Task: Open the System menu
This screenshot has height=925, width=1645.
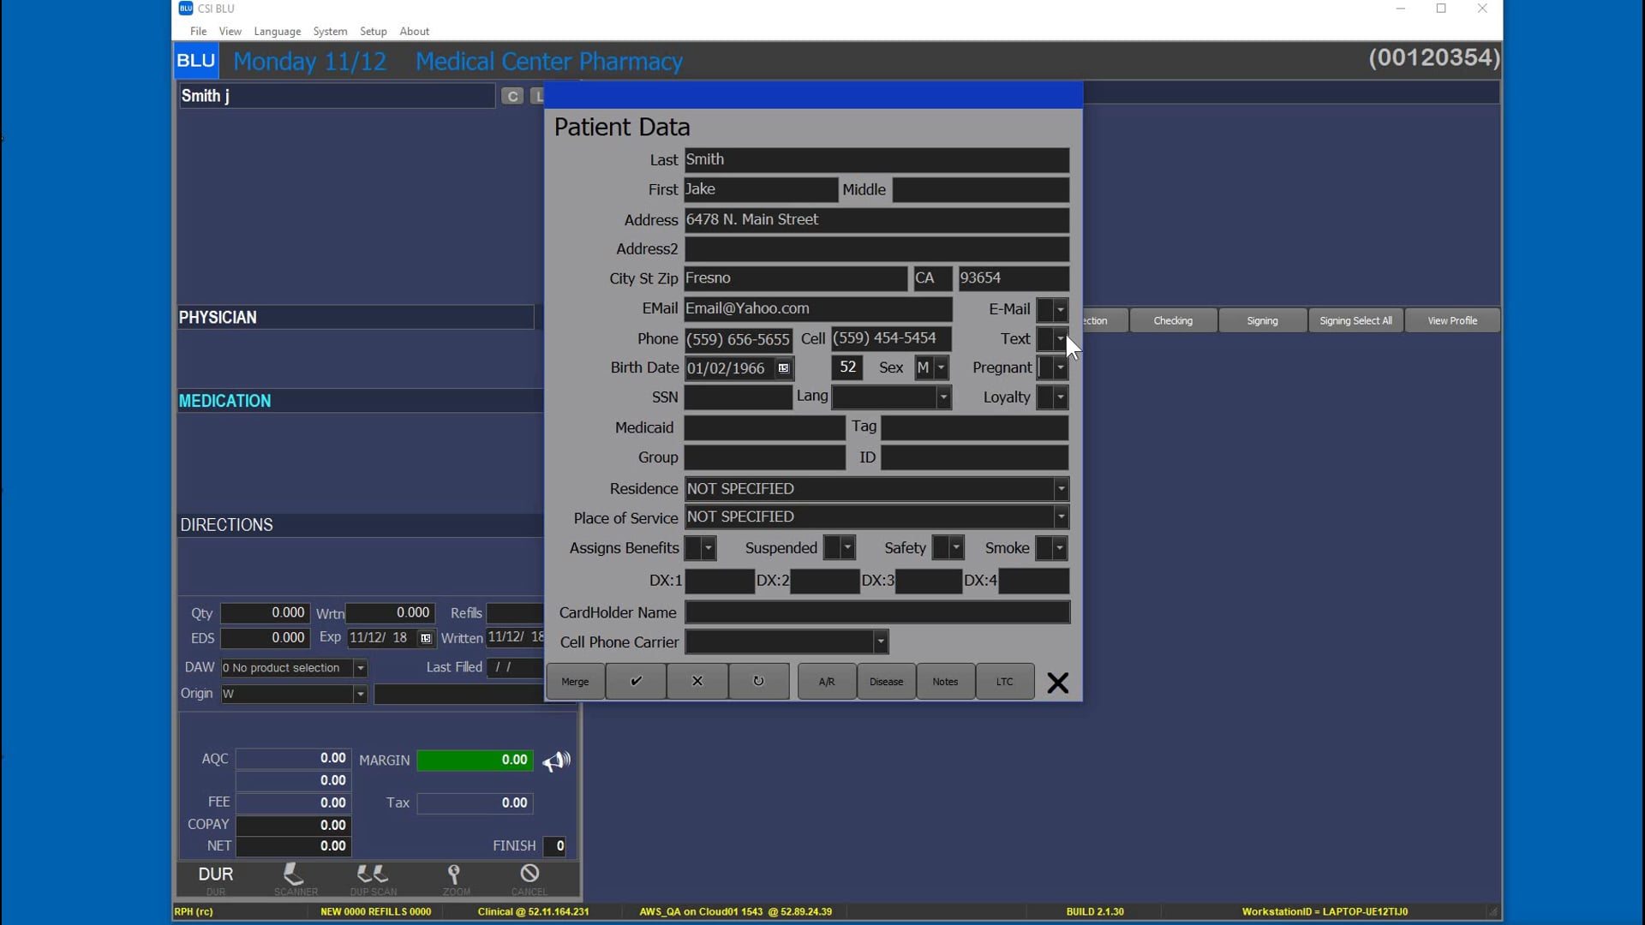Action: [x=330, y=31]
